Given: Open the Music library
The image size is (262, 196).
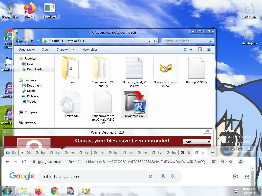Looking at the screenshot, I should click(x=29, y=91).
